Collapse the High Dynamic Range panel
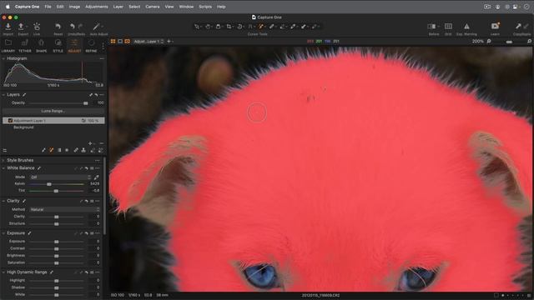The width and height of the screenshot is (534, 300). tap(3, 272)
